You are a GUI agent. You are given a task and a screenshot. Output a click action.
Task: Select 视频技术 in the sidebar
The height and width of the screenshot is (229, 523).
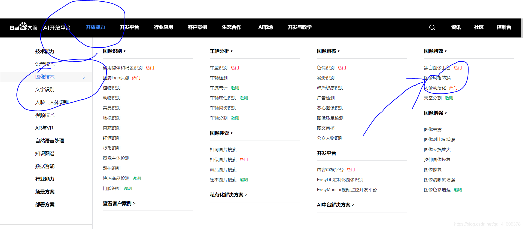[45, 115]
